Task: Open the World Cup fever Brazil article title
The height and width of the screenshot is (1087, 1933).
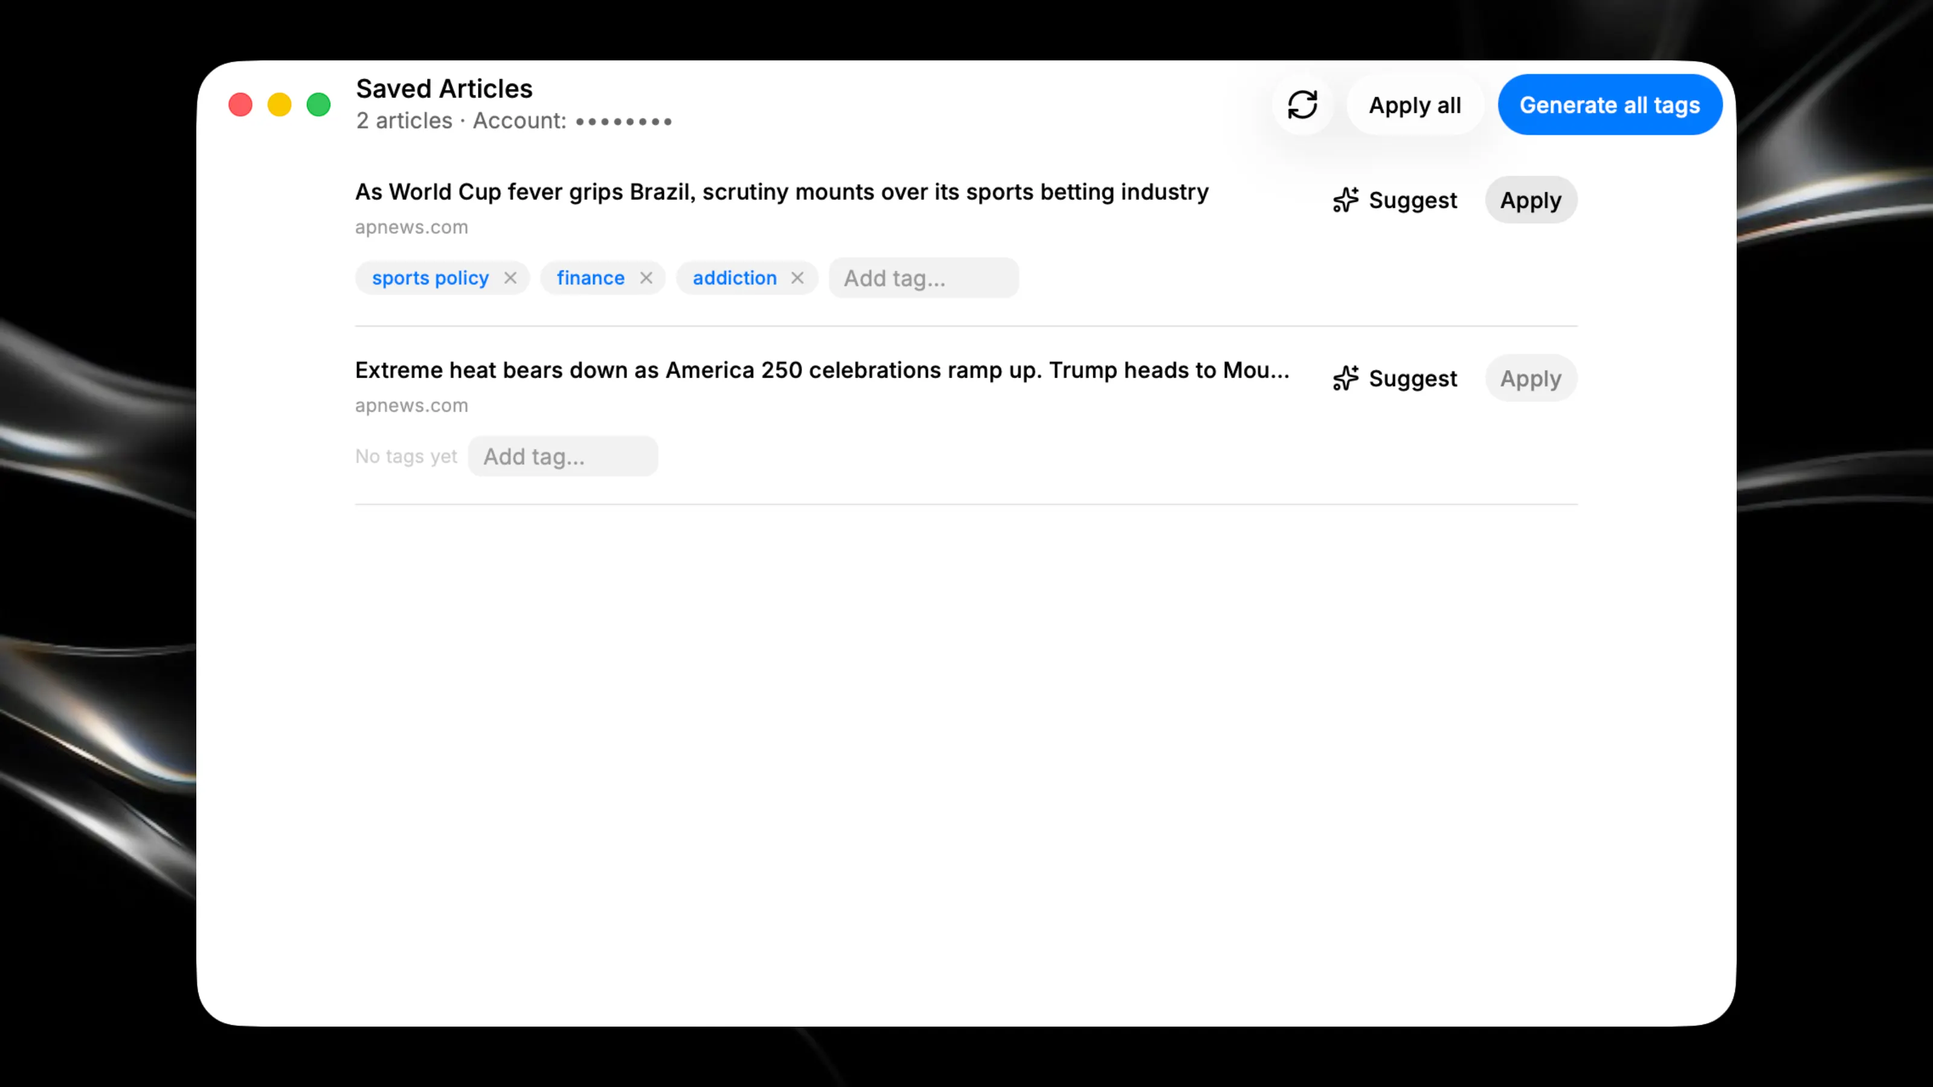Action: click(x=781, y=192)
